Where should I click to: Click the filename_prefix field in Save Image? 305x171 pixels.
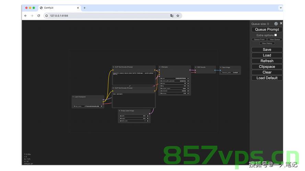230,73
